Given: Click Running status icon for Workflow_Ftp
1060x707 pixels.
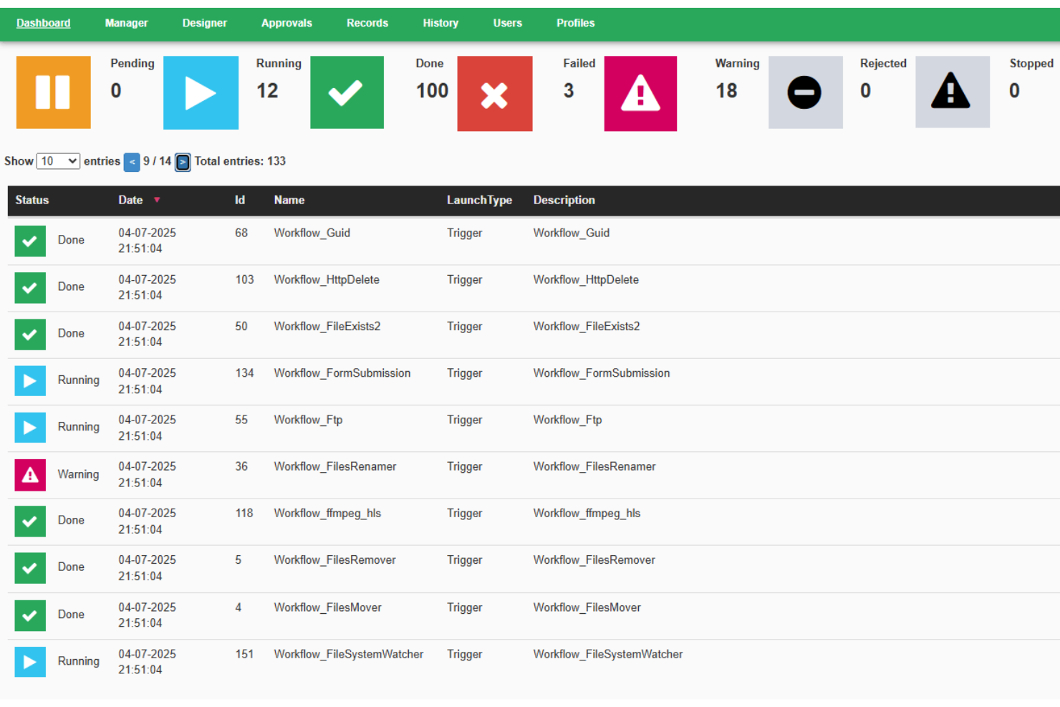Looking at the screenshot, I should [30, 428].
